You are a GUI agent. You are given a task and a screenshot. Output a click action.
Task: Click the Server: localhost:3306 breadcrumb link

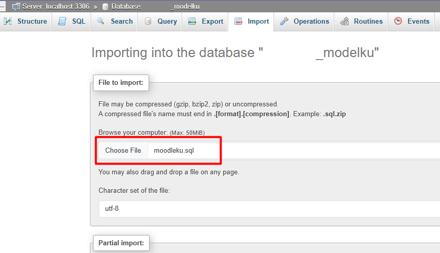point(56,7)
